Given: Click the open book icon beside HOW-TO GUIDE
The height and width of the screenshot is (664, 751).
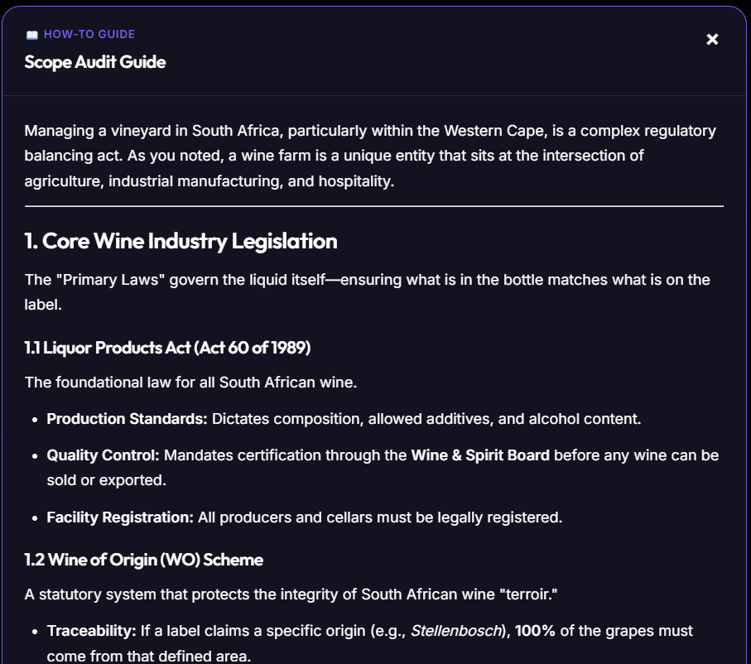Looking at the screenshot, I should click(x=32, y=35).
